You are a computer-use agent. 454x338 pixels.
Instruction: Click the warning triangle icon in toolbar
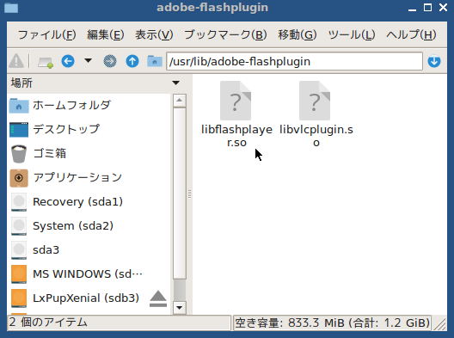pos(16,61)
